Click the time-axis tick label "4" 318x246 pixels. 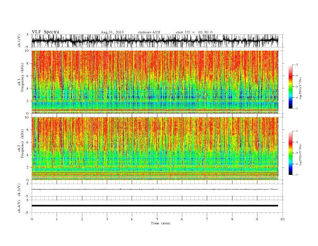coord(132,219)
